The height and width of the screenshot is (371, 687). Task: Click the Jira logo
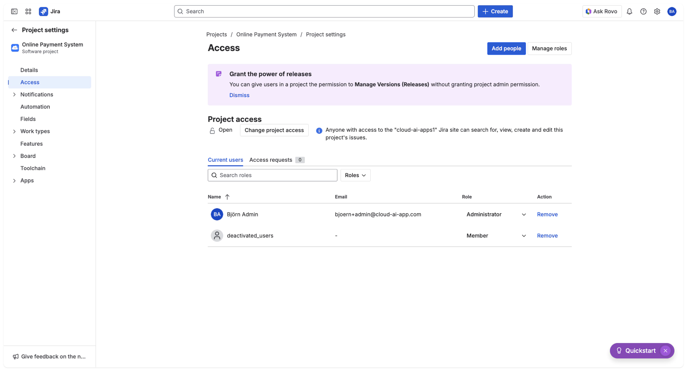pos(44,11)
